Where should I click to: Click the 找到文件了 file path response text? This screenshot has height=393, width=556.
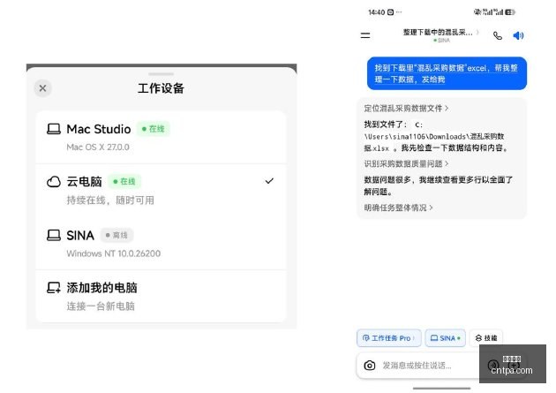coord(436,136)
